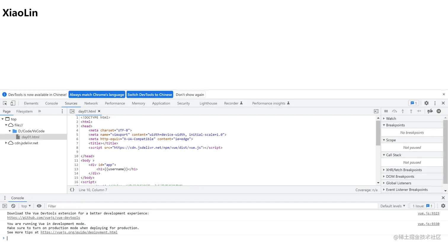Deactivate breakpoints icon
The image size is (448, 247).
pyautogui.click(x=430, y=111)
